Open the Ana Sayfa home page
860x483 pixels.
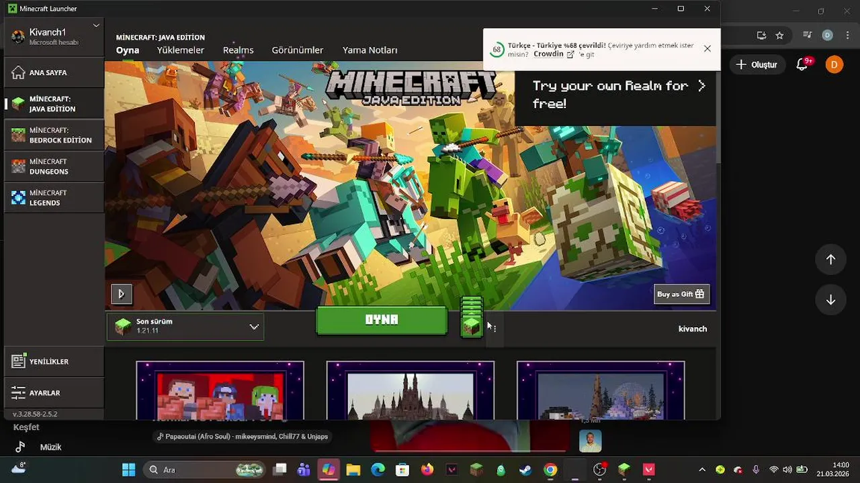click(x=54, y=72)
